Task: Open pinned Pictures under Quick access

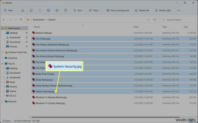Action: [x=13, y=46]
